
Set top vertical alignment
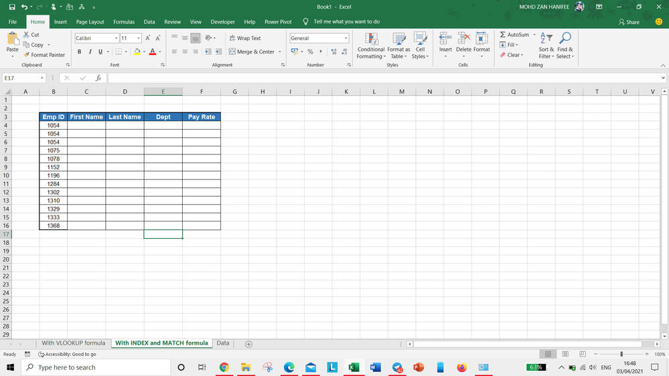(175, 38)
